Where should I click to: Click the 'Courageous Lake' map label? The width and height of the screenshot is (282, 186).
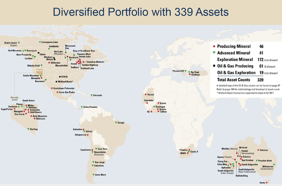point(50,42)
